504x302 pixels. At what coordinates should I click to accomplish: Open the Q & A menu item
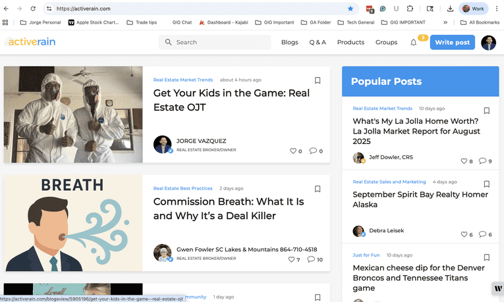[318, 42]
